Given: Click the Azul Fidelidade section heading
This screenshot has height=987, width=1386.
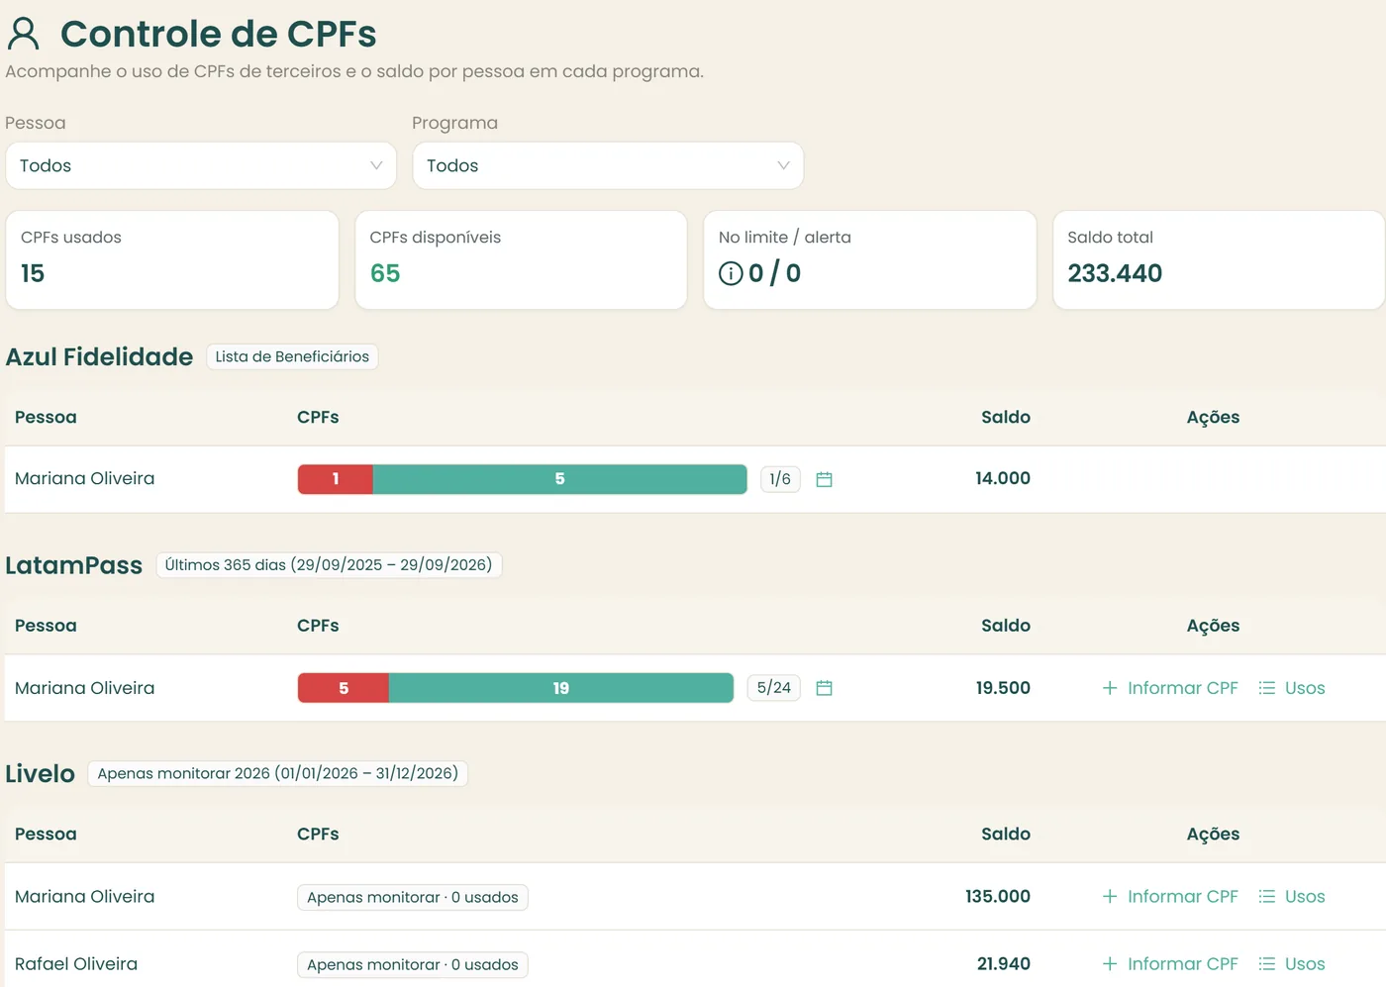Looking at the screenshot, I should 99,356.
